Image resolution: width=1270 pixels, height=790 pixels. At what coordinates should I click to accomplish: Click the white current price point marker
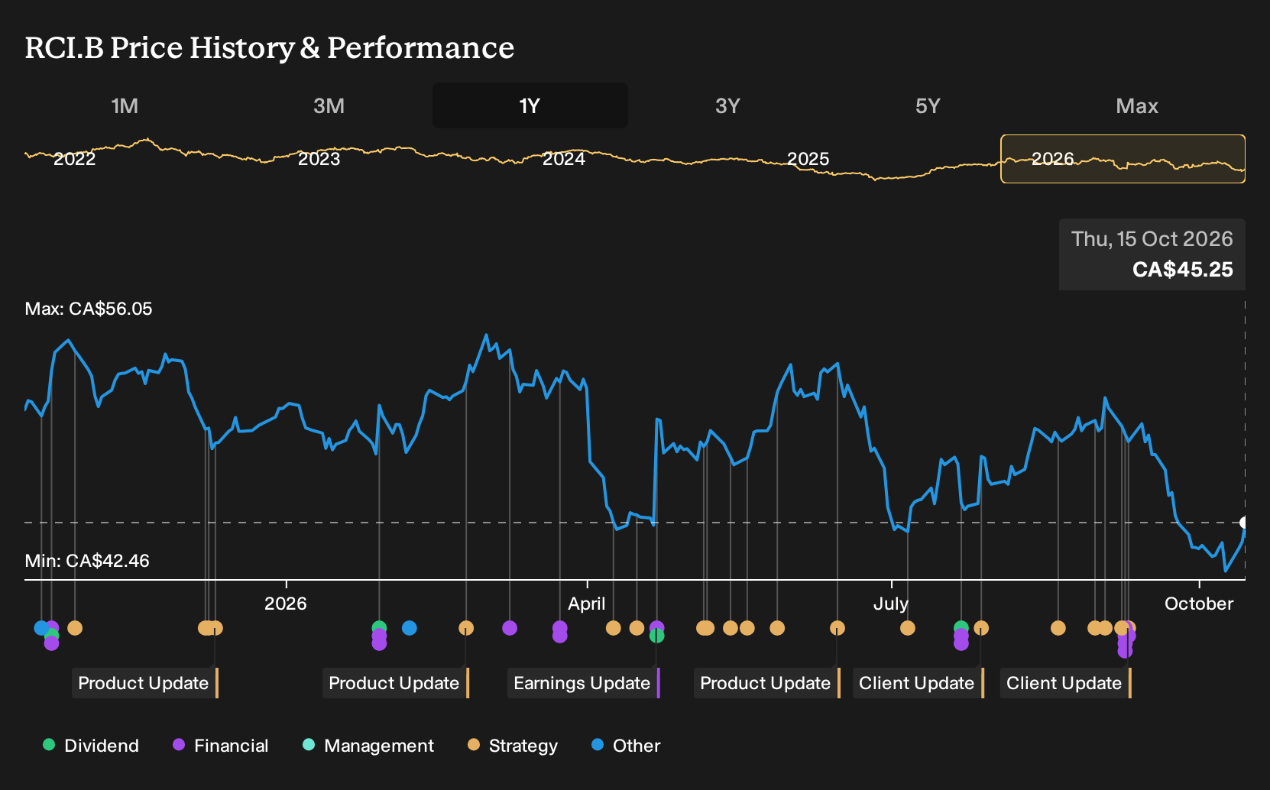(x=1244, y=523)
